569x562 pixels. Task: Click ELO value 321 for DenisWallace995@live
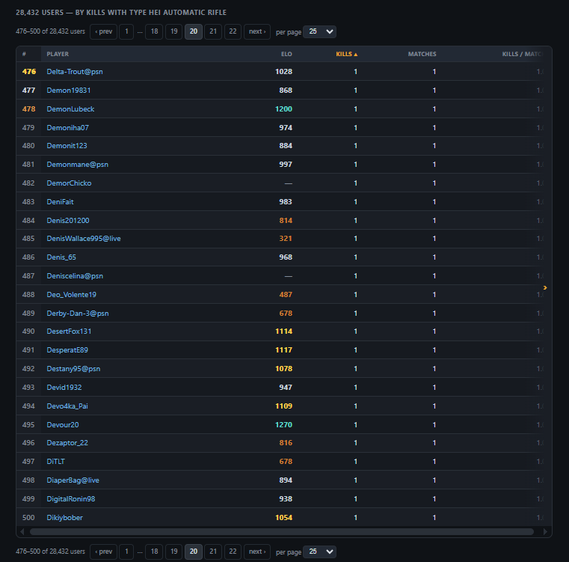tap(286, 238)
